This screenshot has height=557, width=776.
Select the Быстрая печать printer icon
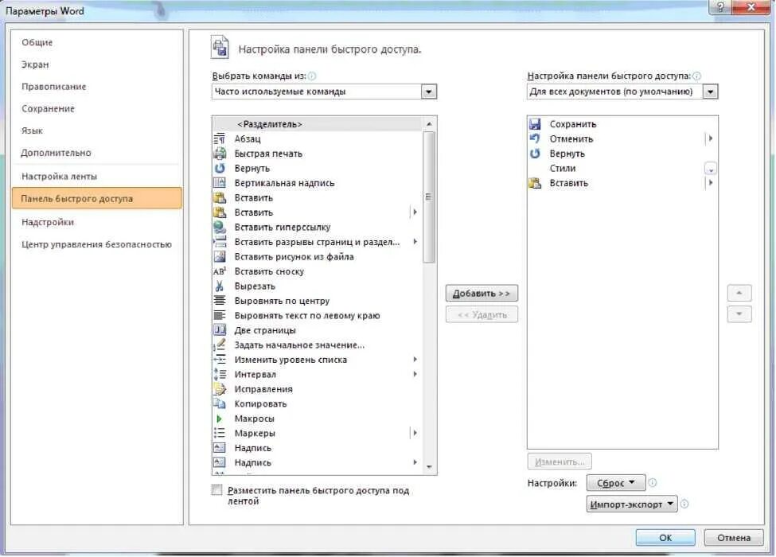(x=219, y=154)
